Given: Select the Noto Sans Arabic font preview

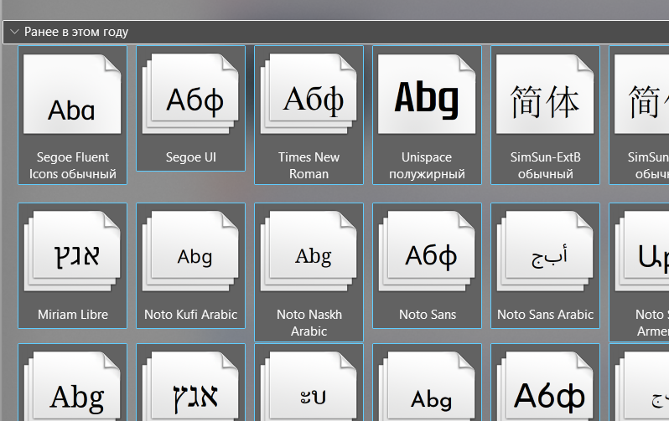Looking at the screenshot, I should pos(545,251).
